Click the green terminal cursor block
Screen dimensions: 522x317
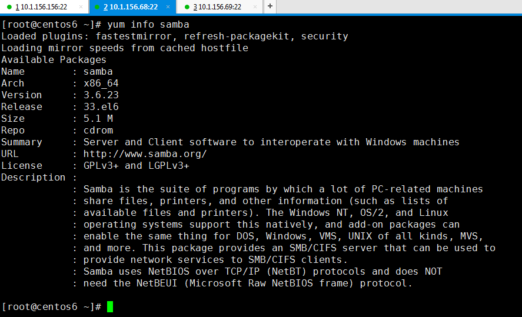[x=110, y=306]
